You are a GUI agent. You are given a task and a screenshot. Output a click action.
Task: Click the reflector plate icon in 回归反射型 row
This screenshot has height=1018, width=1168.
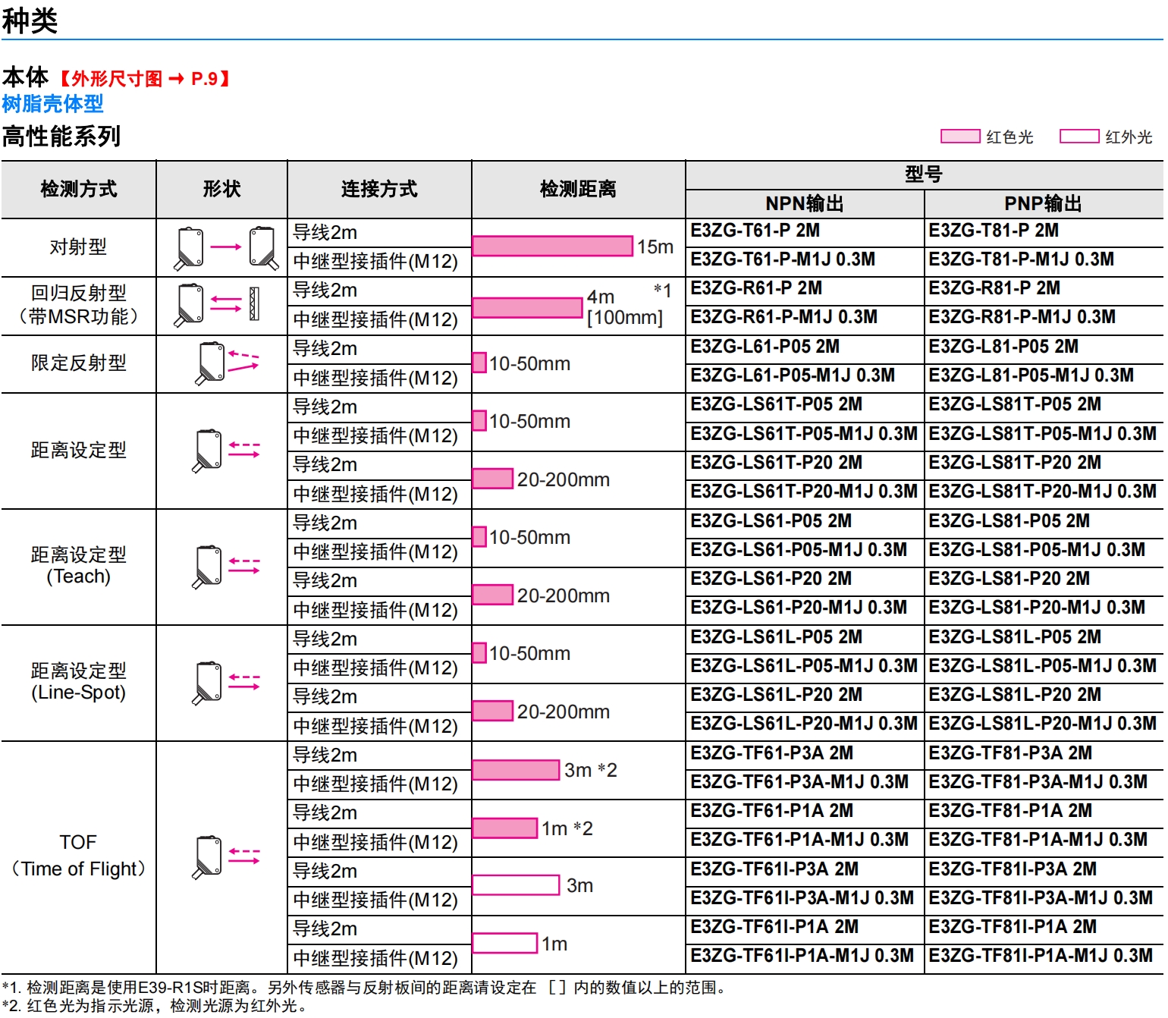click(x=254, y=304)
